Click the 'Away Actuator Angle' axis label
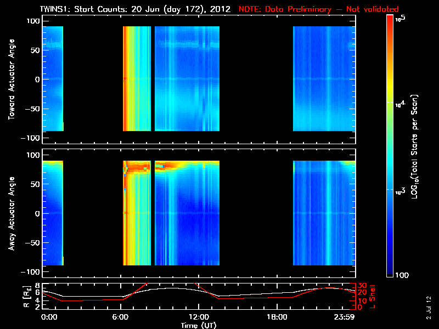439x329 pixels. (12, 213)
